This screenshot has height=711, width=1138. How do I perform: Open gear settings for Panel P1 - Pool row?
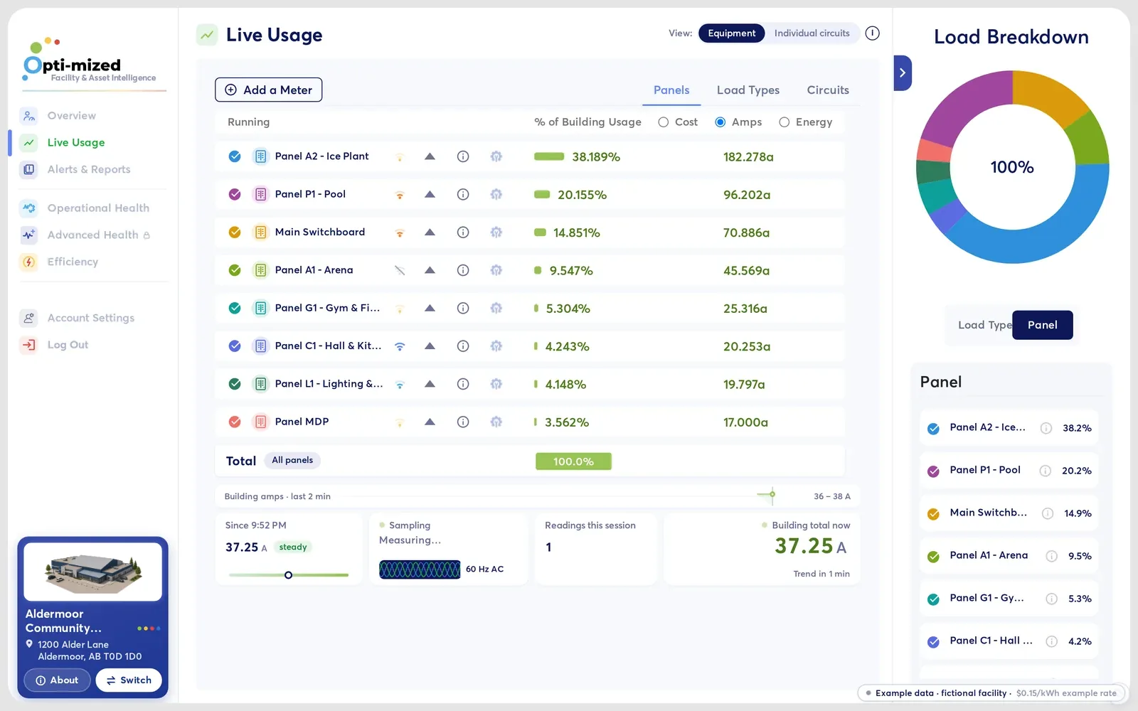coord(496,194)
